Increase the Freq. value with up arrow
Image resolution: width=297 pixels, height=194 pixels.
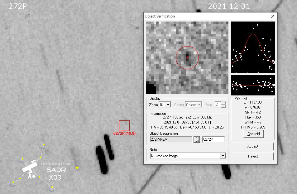[223, 103]
